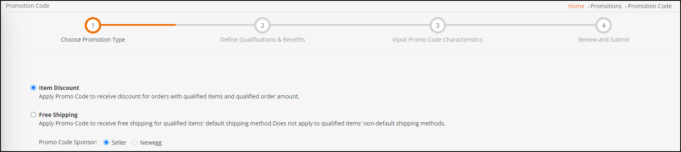Click the step 3 circle icon
The width and height of the screenshot is (681, 152).
(437, 25)
